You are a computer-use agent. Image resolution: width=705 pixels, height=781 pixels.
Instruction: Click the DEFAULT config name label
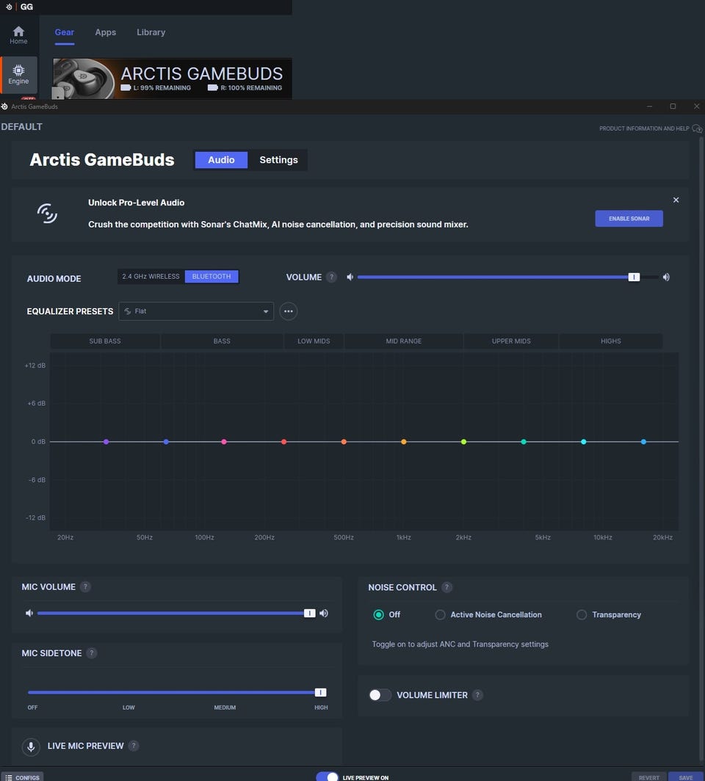point(22,127)
